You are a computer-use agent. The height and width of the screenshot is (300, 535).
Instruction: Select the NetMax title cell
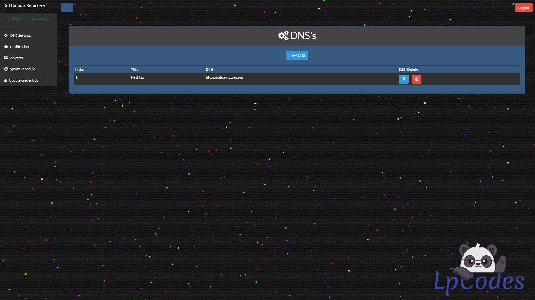(137, 77)
